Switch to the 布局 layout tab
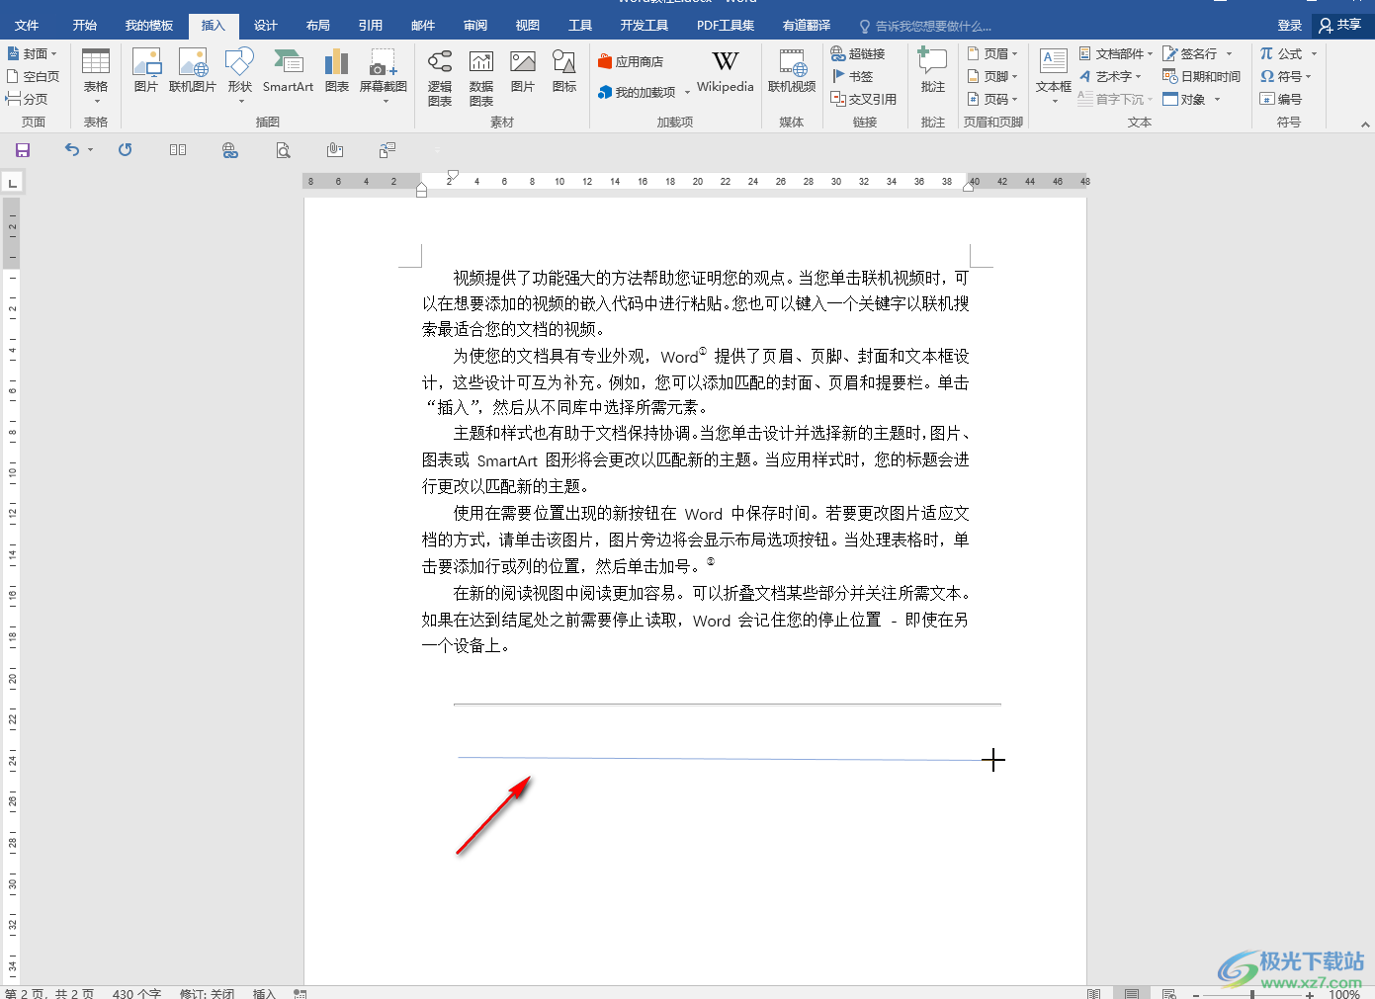The image size is (1375, 999). (x=318, y=26)
